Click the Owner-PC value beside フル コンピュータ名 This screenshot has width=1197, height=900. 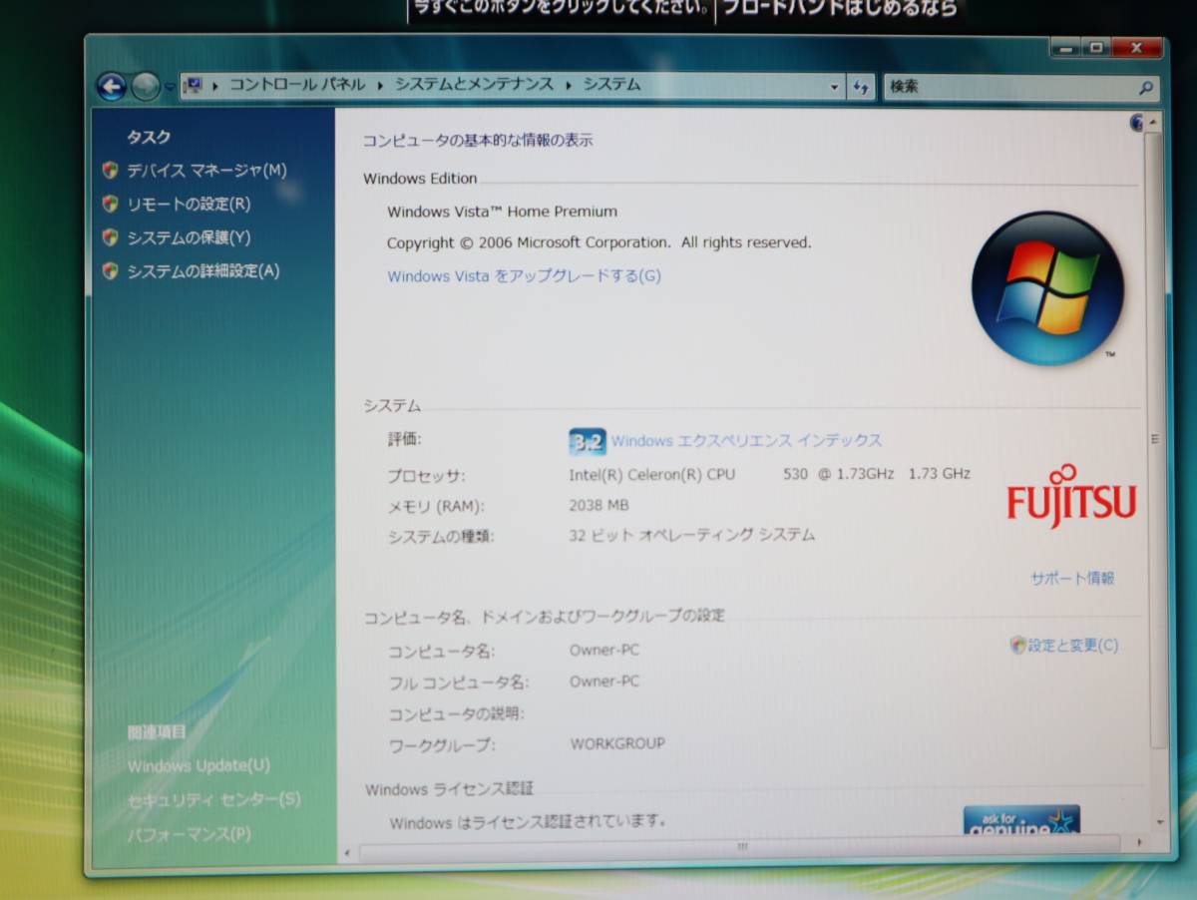click(x=604, y=681)
